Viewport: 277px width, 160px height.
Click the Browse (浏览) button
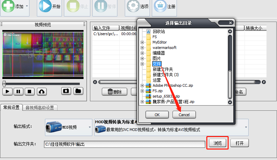point(217,143)
